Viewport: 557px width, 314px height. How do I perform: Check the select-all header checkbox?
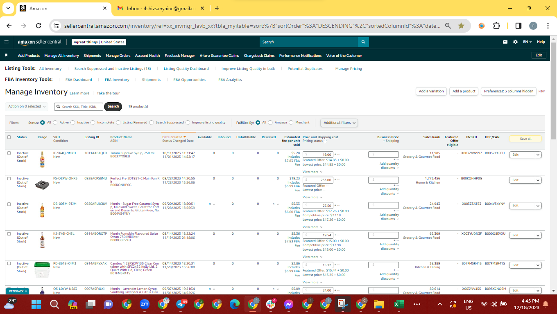coord(9,137)
